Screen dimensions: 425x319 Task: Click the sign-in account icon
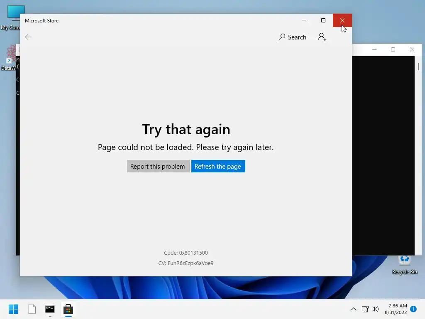coord(322,37)
